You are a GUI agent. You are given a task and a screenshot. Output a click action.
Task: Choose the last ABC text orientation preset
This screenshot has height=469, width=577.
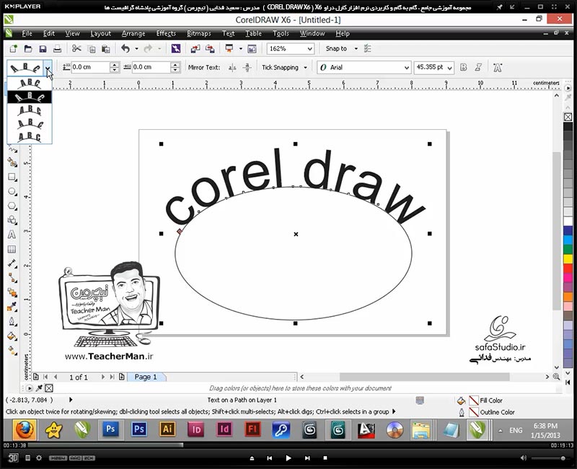[x=30, y=136]
